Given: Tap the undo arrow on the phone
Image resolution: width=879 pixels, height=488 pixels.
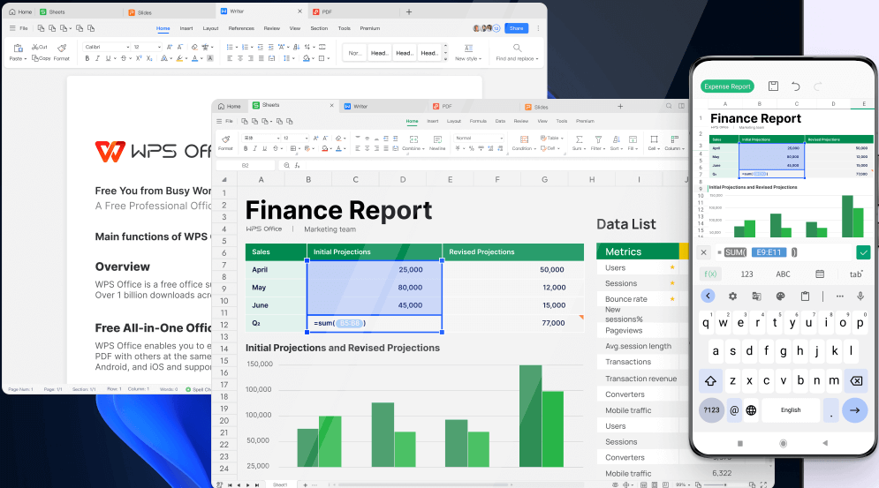Looking at the screenshot, I should pyautogui.click(x=795, y=86).
